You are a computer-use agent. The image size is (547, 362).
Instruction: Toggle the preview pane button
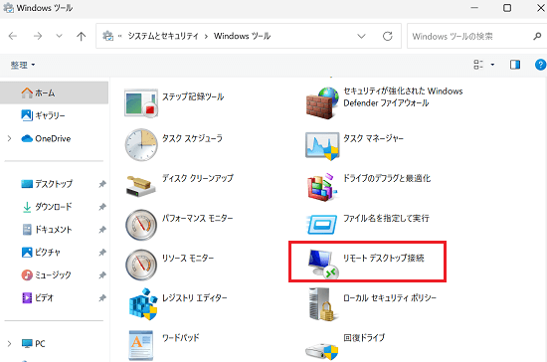(x=515, y=65)
